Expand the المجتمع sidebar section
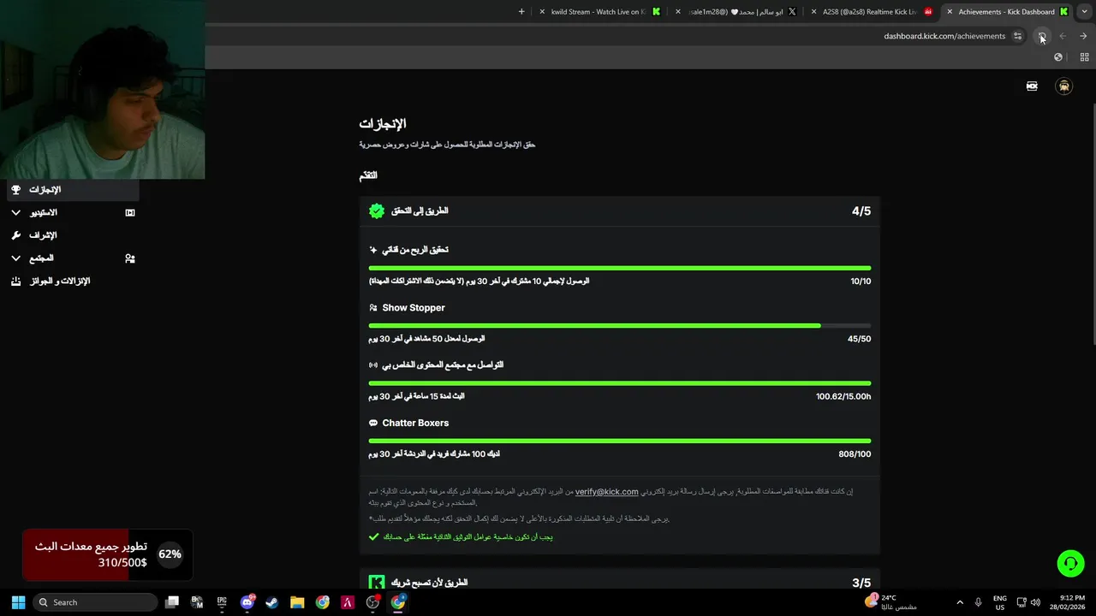 15,258
